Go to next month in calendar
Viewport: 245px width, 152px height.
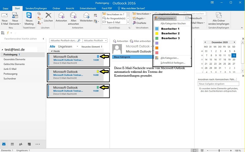coord(234,42)
